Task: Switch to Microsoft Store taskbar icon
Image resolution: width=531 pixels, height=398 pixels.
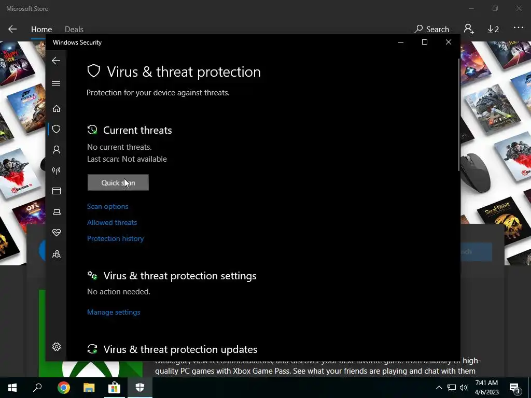Action: (115, 388)
